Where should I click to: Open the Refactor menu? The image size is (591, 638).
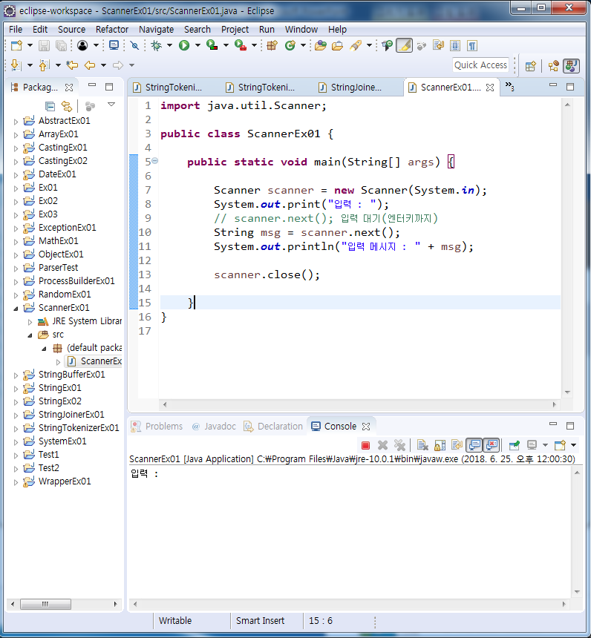click(x=112, y=30)
